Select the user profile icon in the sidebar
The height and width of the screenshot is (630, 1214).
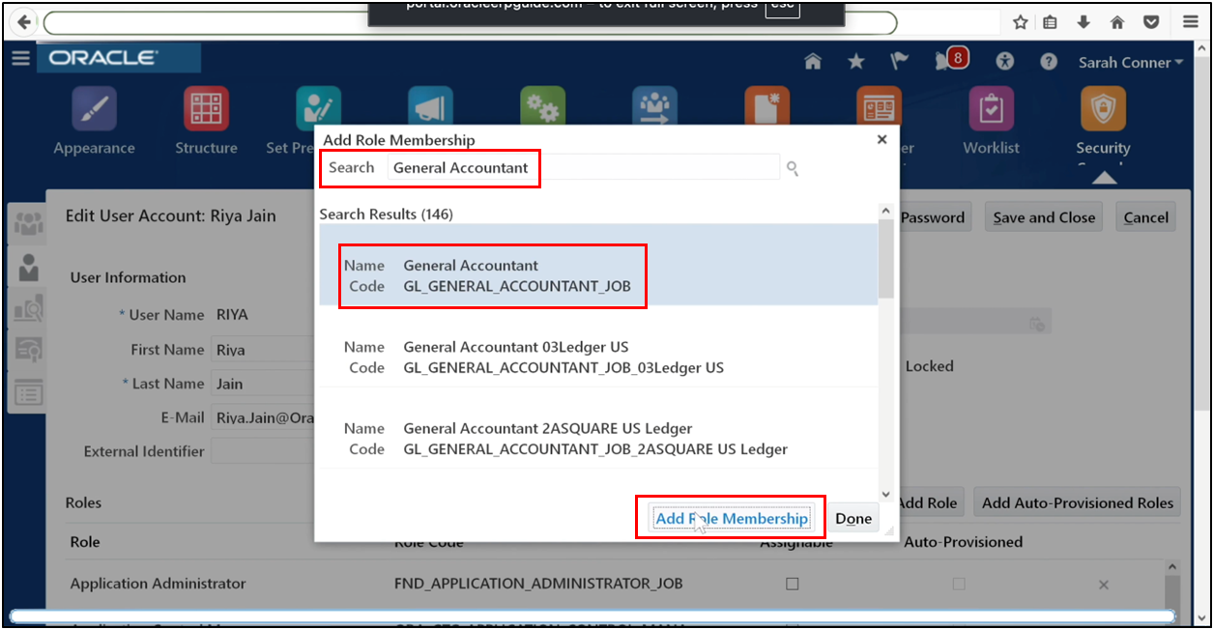26,268
